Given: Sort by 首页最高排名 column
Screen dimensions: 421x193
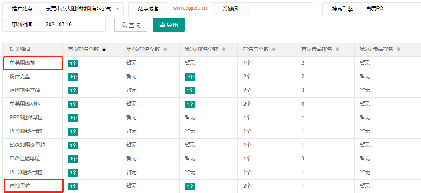Looking at the screenshot, I should click(x=337, y=49).
